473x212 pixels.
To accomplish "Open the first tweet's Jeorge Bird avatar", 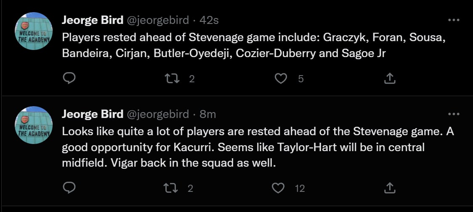I will coord(34,31).
